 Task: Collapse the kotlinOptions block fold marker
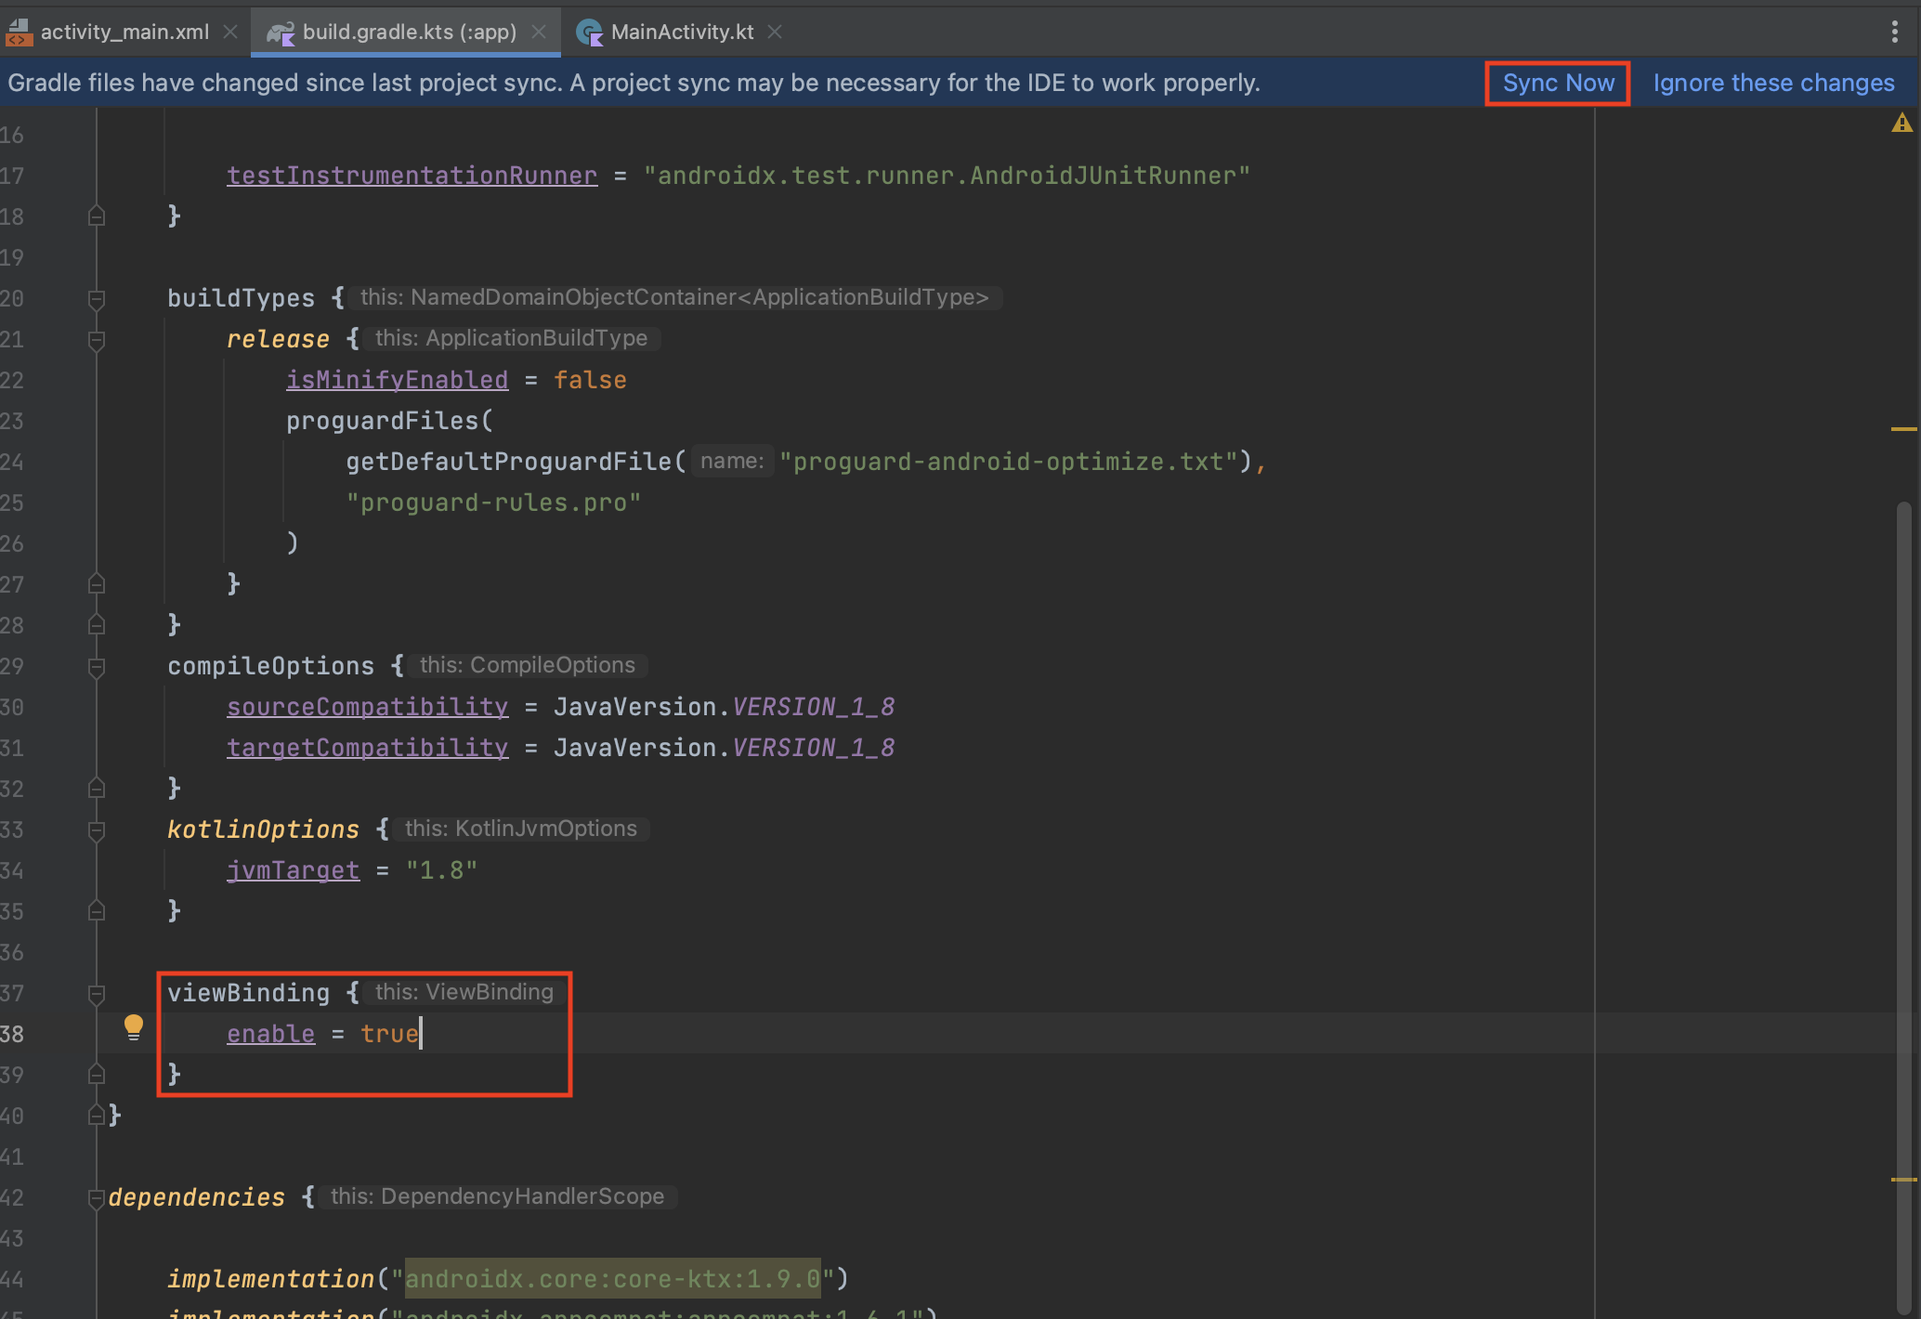tap(96, 830)
